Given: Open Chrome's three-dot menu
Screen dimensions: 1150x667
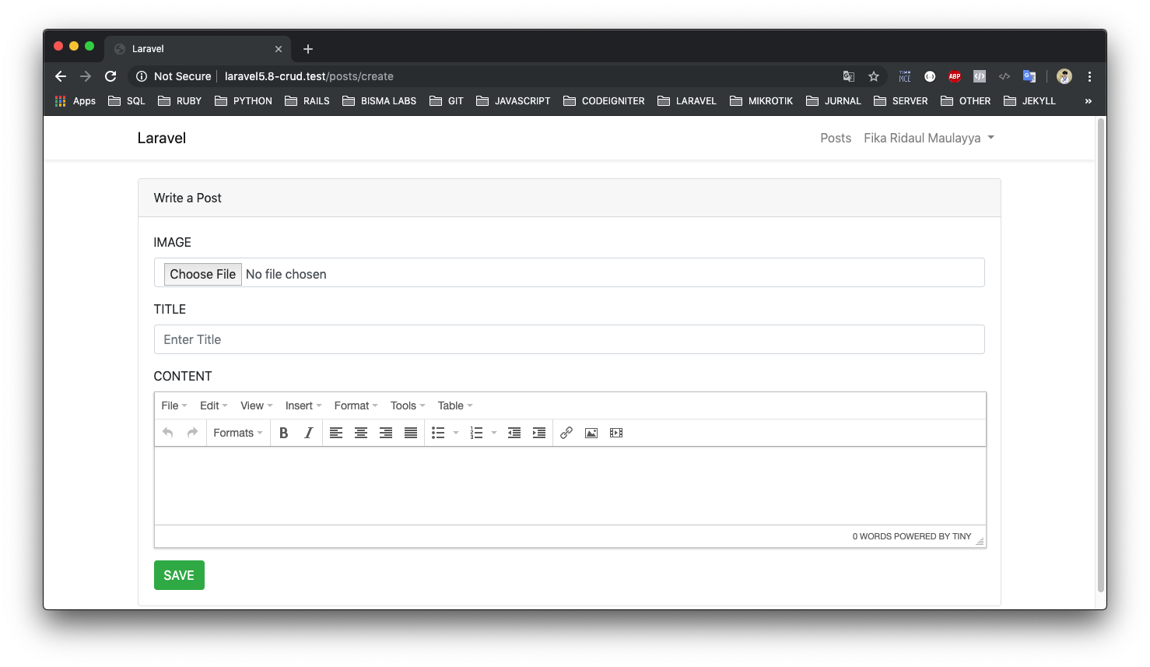Looking at the screenshot, I should coord(1089,76).
